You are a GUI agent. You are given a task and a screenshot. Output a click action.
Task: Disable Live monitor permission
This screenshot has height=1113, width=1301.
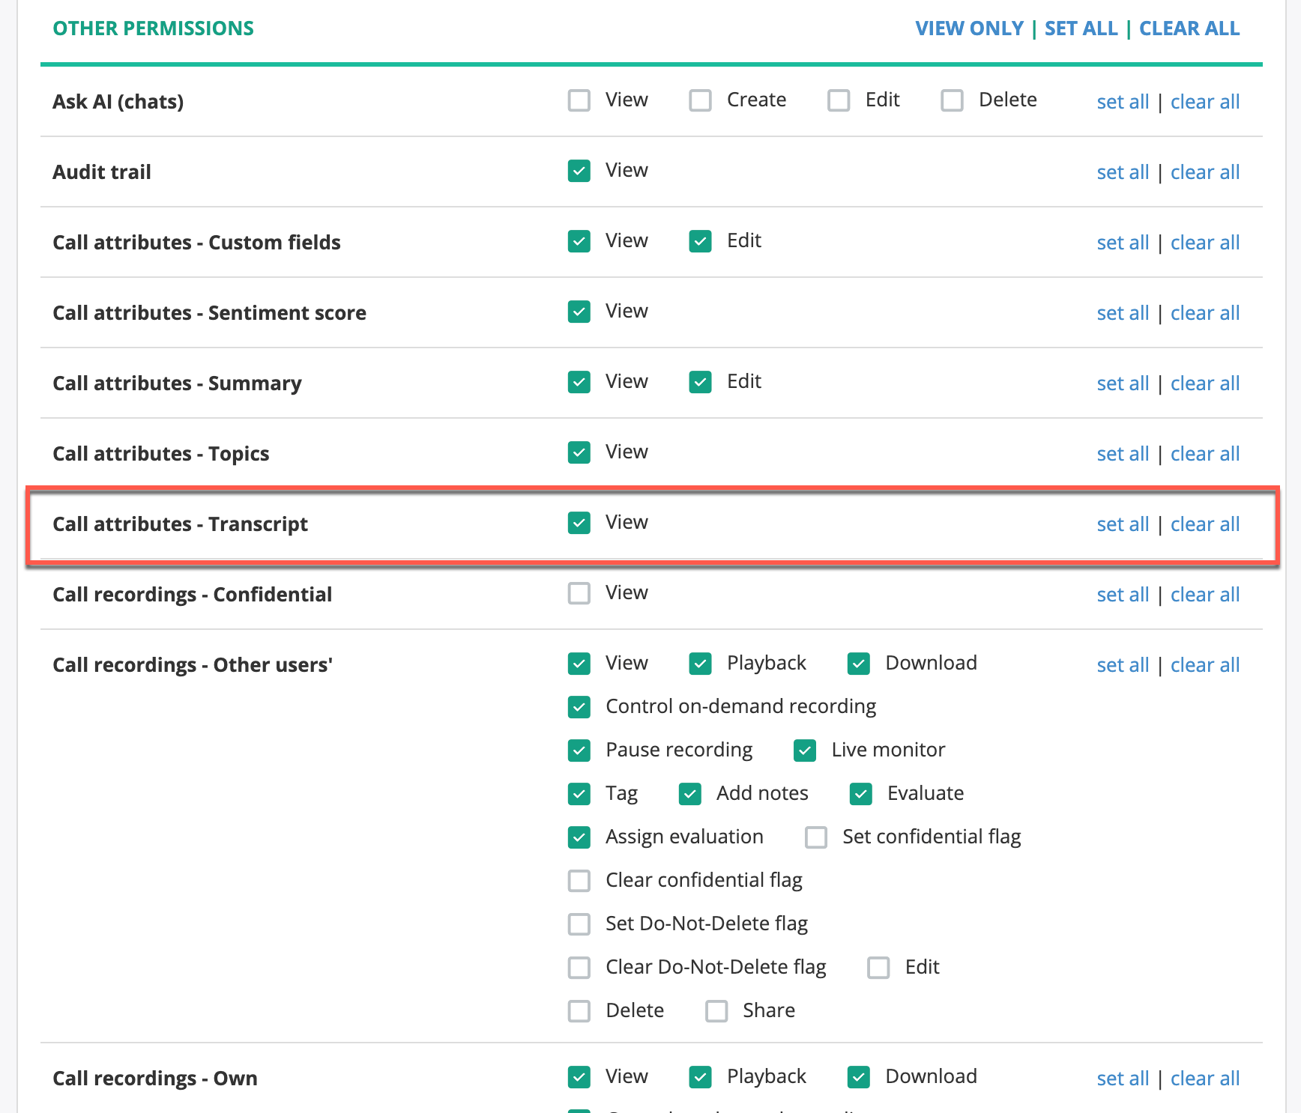click(x=804, y=750)
